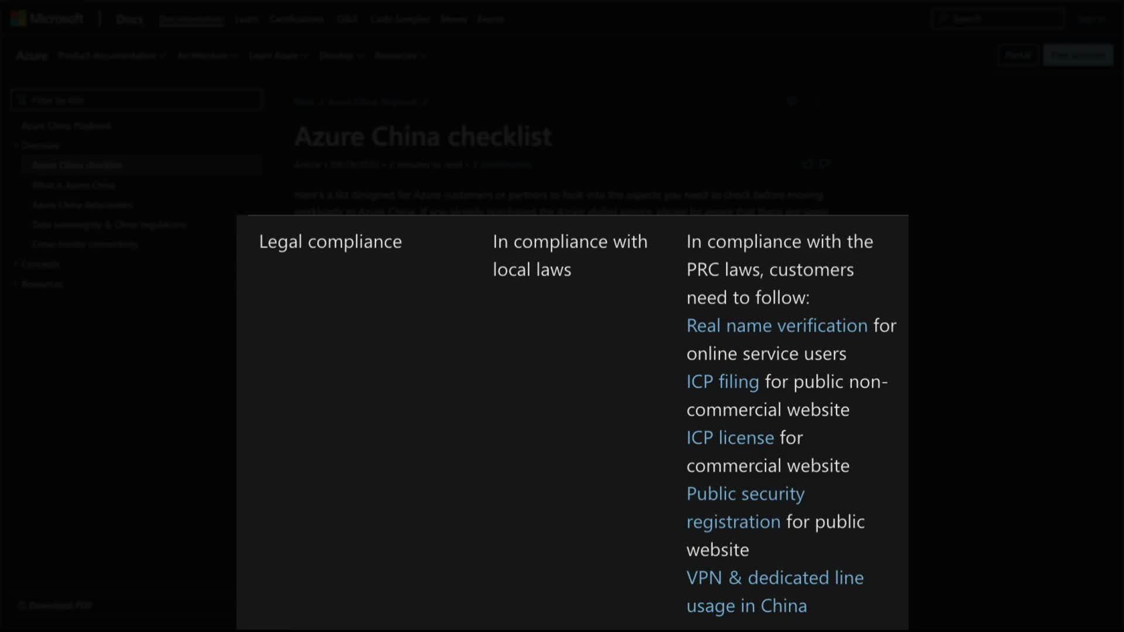Select the Documentation nav tab
Screen dimensions: 1124x632
coord(191,19)
